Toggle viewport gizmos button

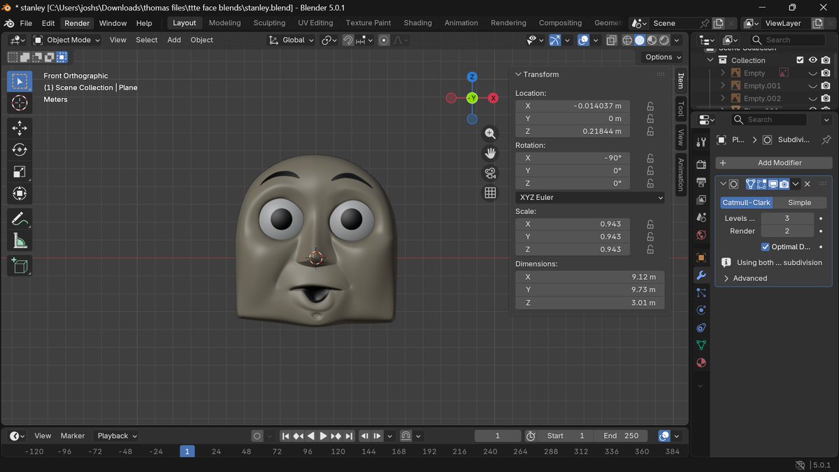click(x=555, y=41)
